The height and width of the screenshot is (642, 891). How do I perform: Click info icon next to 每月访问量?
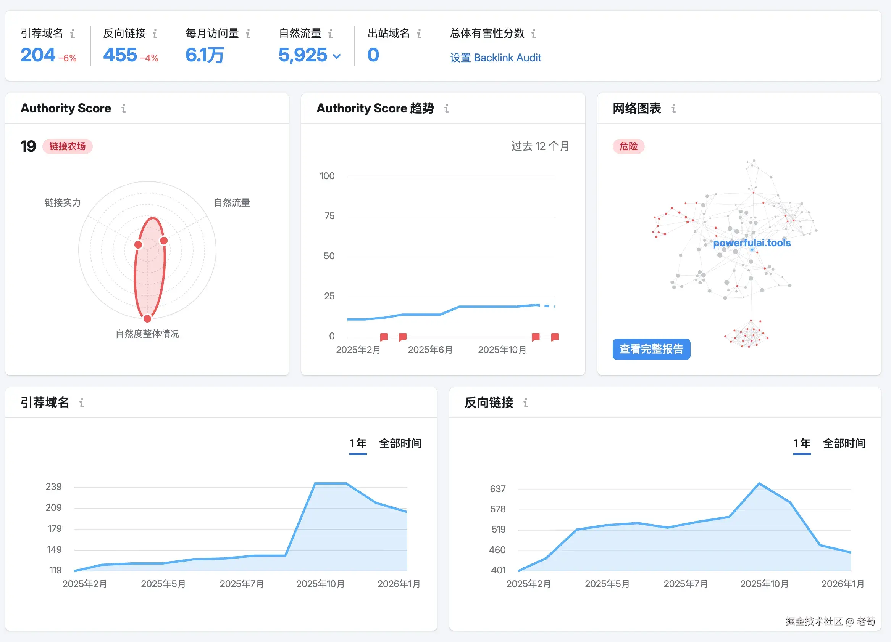click(x=248, y=34)
